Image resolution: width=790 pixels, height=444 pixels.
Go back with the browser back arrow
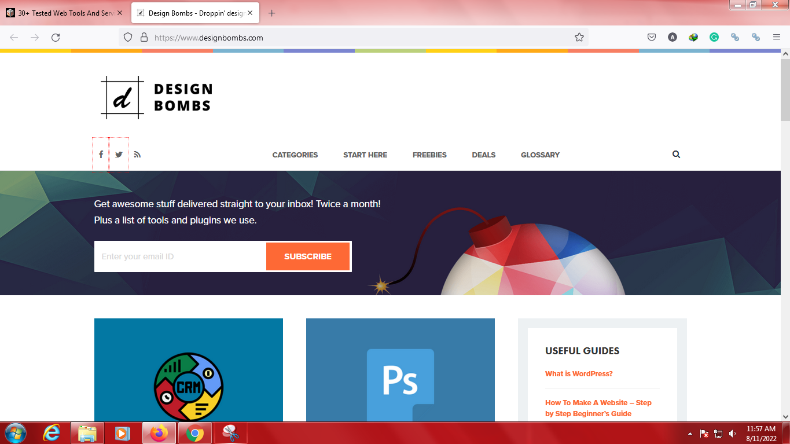pos(14,37)
